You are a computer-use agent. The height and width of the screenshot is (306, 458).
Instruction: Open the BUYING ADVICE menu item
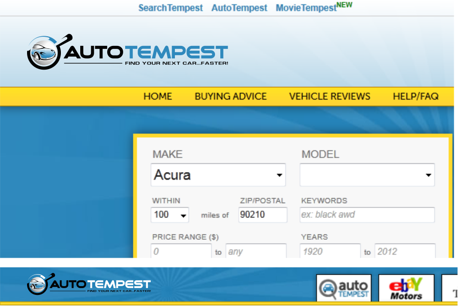(x=230, y=96)
